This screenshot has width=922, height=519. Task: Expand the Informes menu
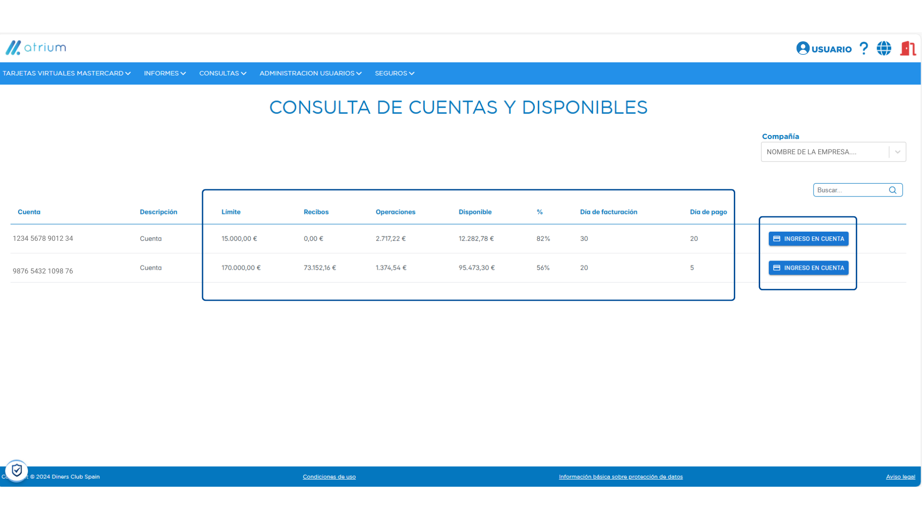click(x=165, y=74)
